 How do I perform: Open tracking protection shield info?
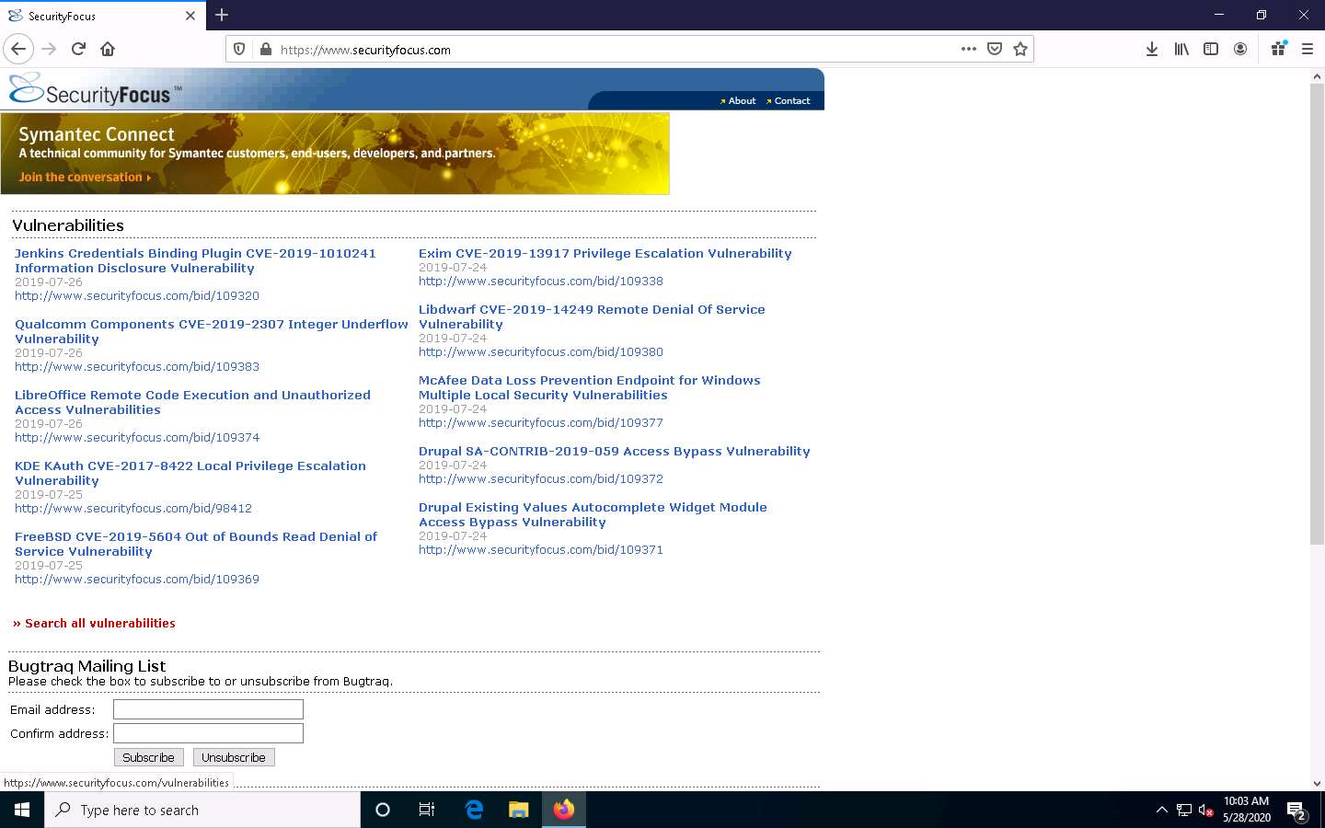(x=239, y=50)
